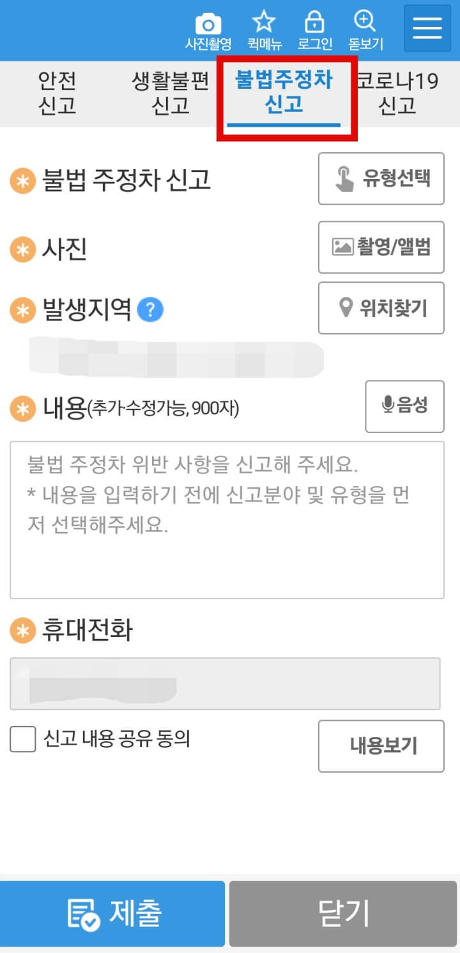Tap the 로그인 lock icon
460x953 pixels.
pyautogui.click(x=314, y=21)
